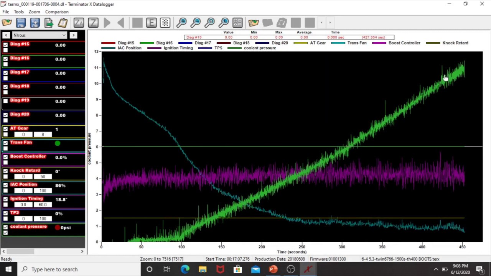The width and height of the screenshot is (491, 276).
Task: Uncheck the Diag #17 checked box
Action: tap(5, 73)
